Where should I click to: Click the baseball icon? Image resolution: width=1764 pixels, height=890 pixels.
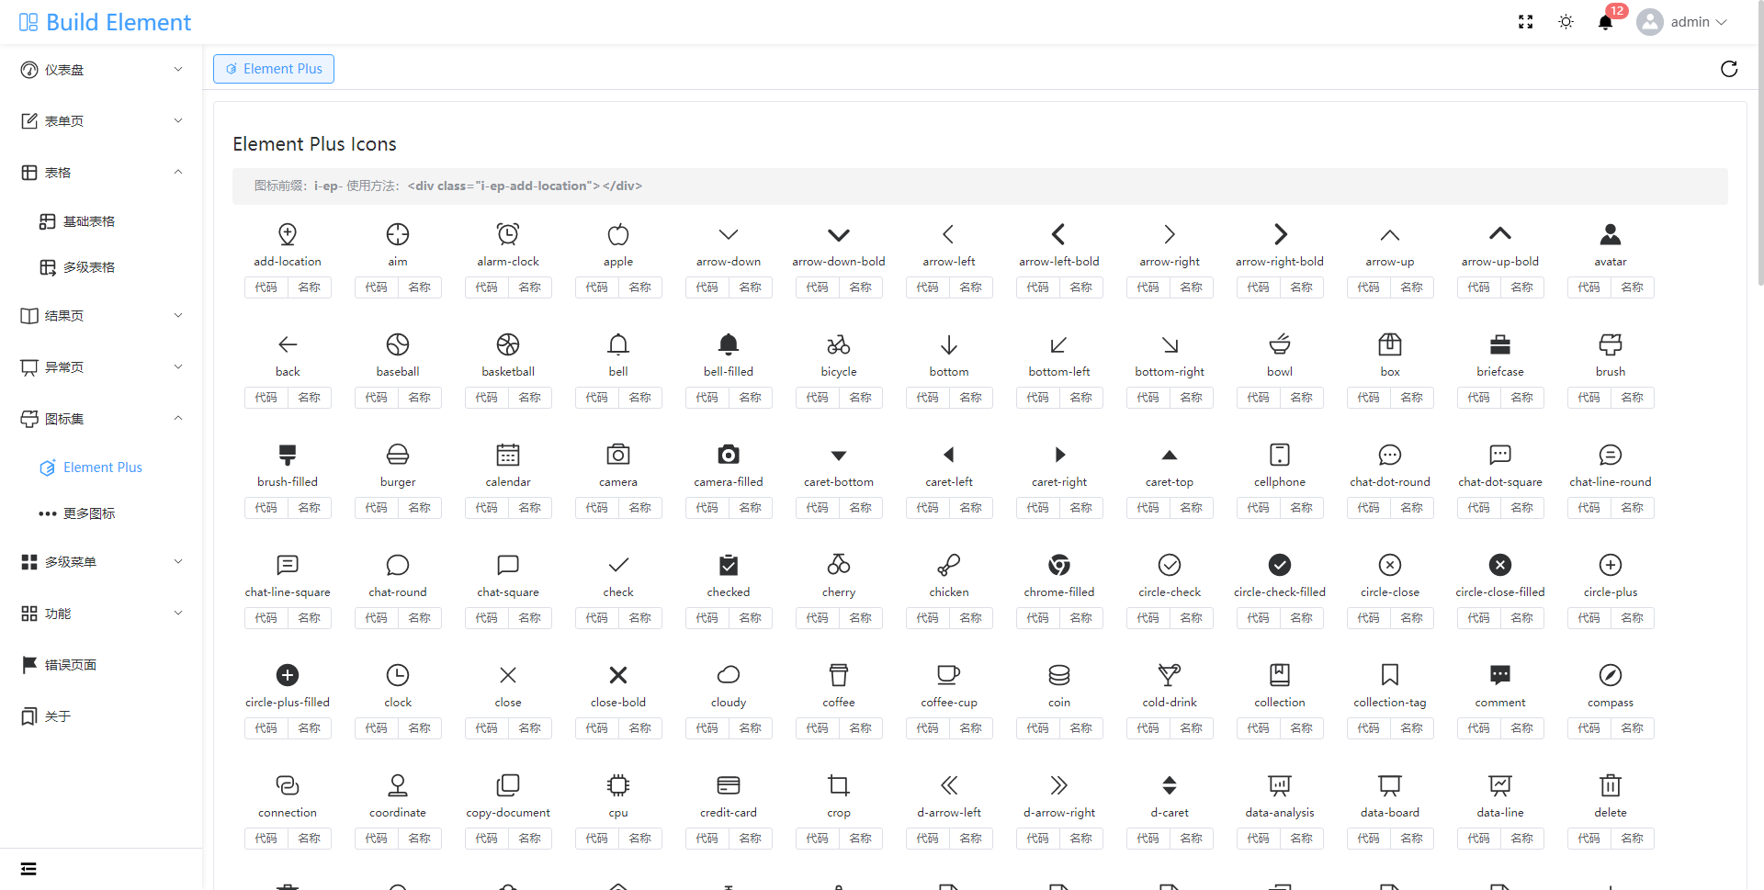398,344
